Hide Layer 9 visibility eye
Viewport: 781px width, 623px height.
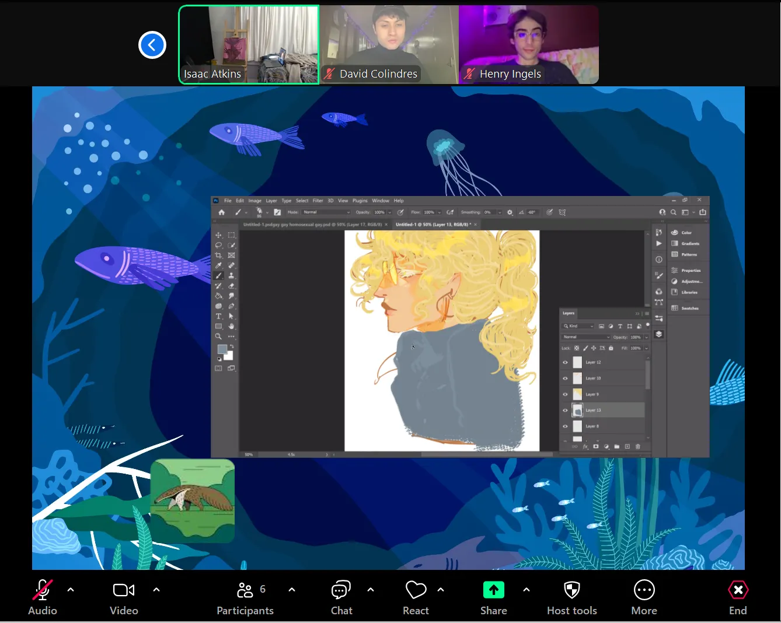pyautogui.click(x=565, y=394)
